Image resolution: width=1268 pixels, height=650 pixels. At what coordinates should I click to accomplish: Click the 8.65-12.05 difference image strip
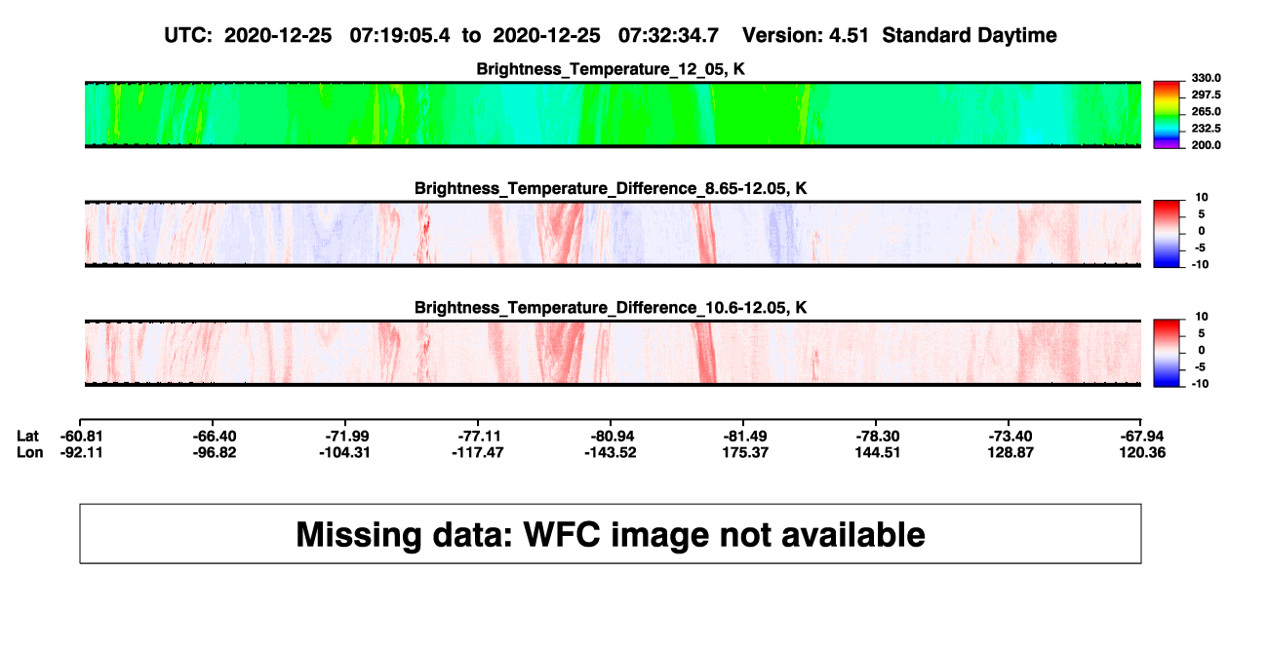[613, 234]
